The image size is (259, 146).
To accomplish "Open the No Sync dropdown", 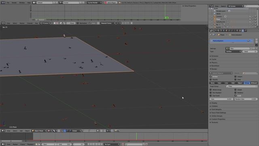I will [112, 144].
